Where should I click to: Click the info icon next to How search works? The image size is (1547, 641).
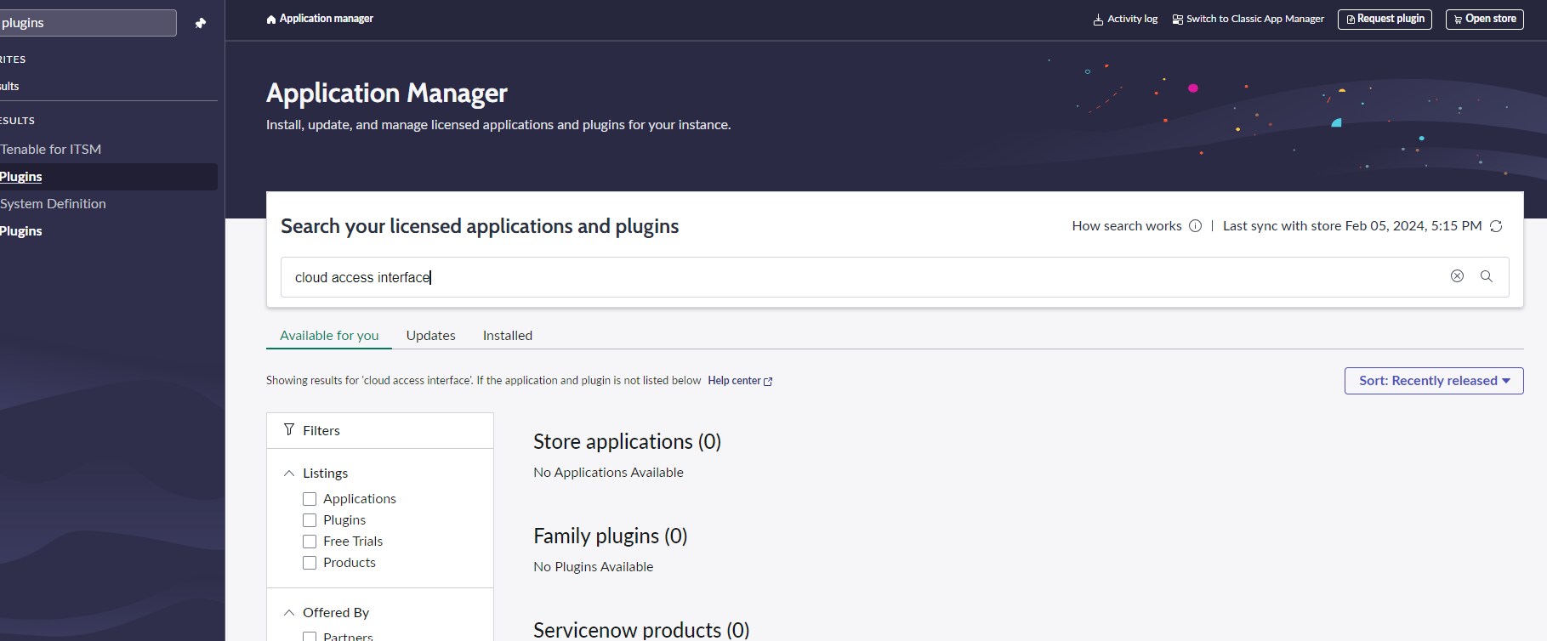(x=1195, y=226)
